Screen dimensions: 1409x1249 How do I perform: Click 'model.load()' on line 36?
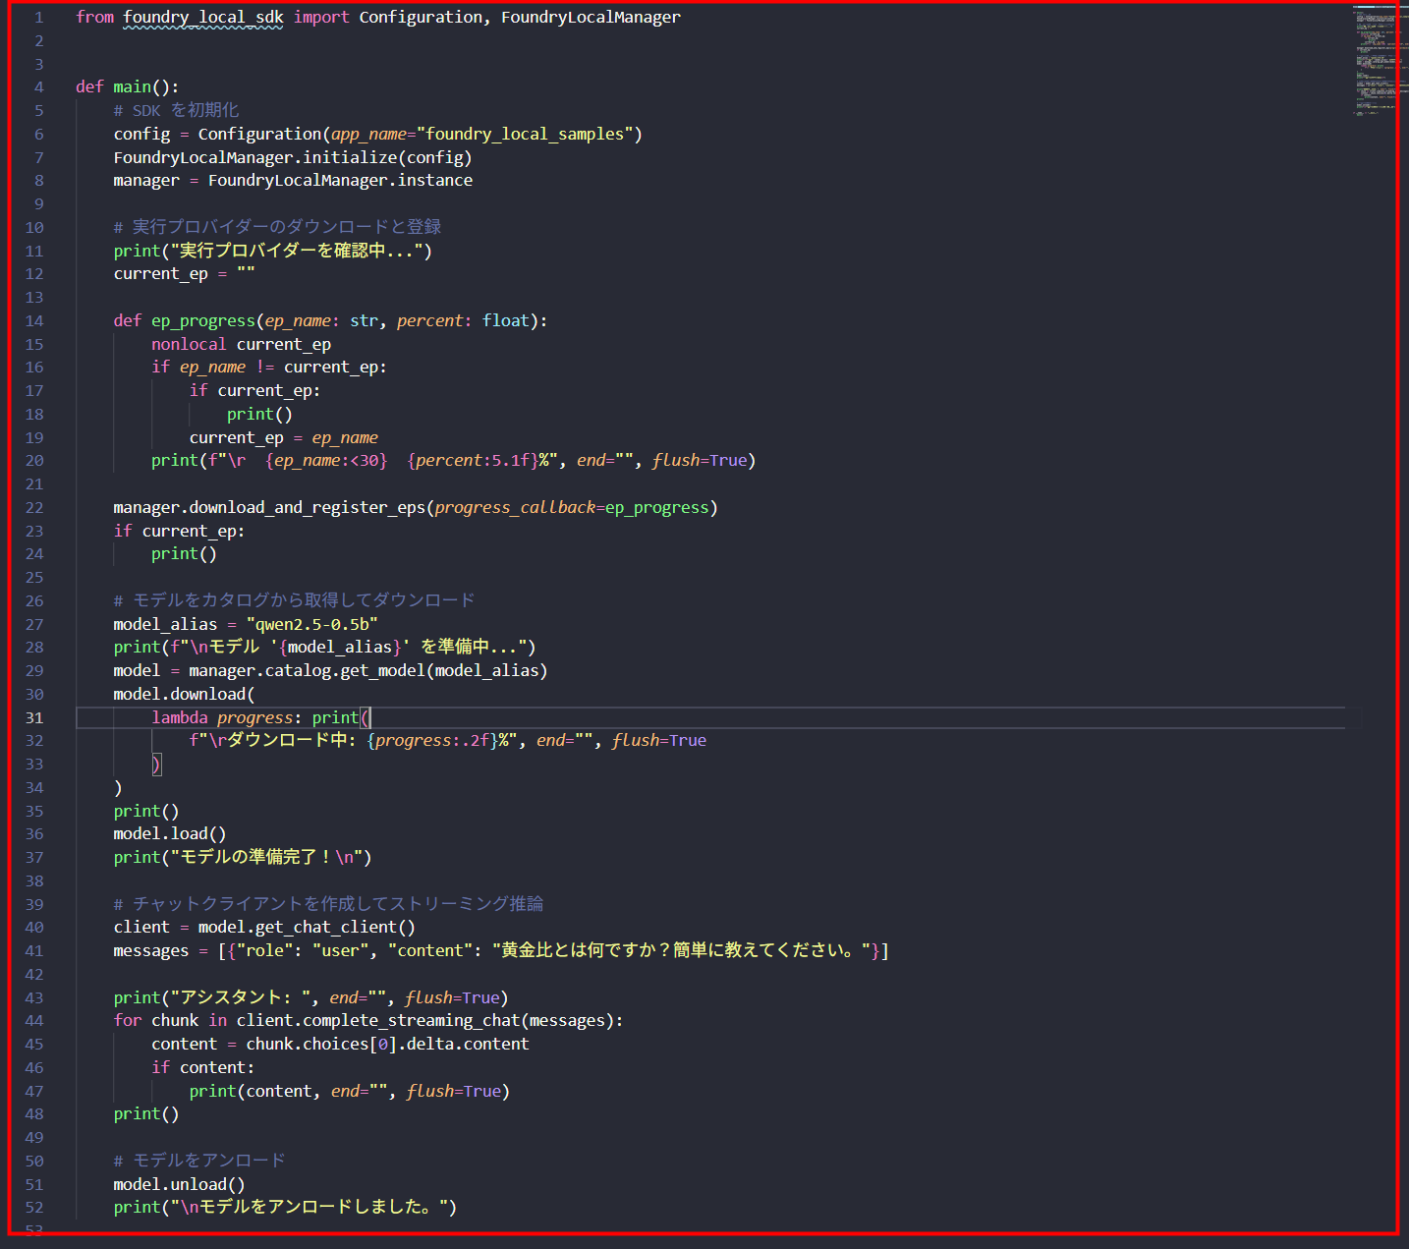pos(170,833)
